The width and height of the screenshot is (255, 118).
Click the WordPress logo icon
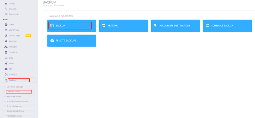[6, 30]
